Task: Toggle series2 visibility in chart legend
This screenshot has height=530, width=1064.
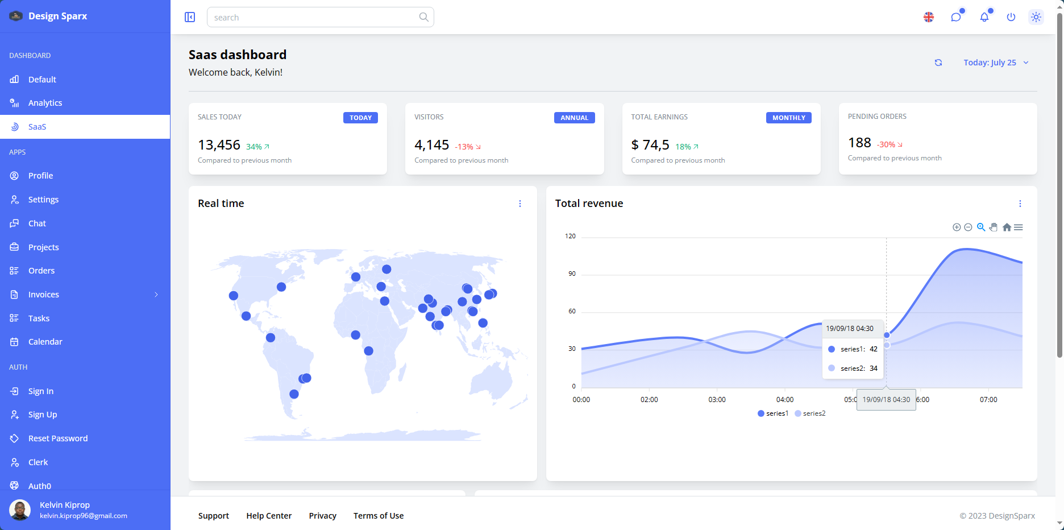Action: pos(811,413)
